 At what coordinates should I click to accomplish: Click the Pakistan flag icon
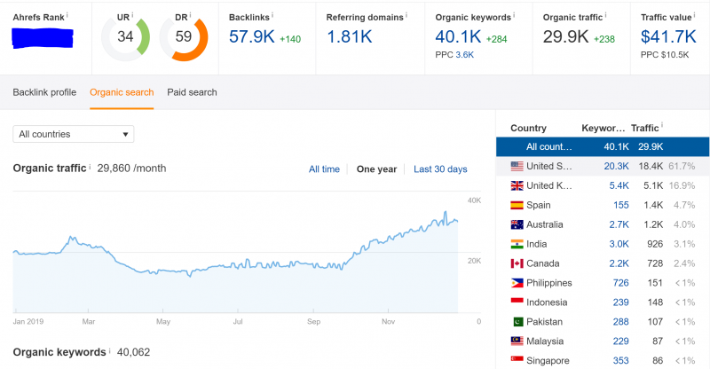(x=517, y=322)
